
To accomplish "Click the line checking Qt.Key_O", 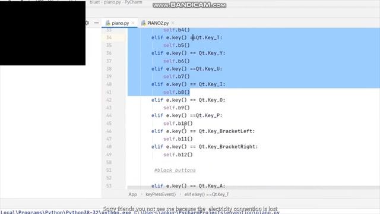I will (188, 100).
